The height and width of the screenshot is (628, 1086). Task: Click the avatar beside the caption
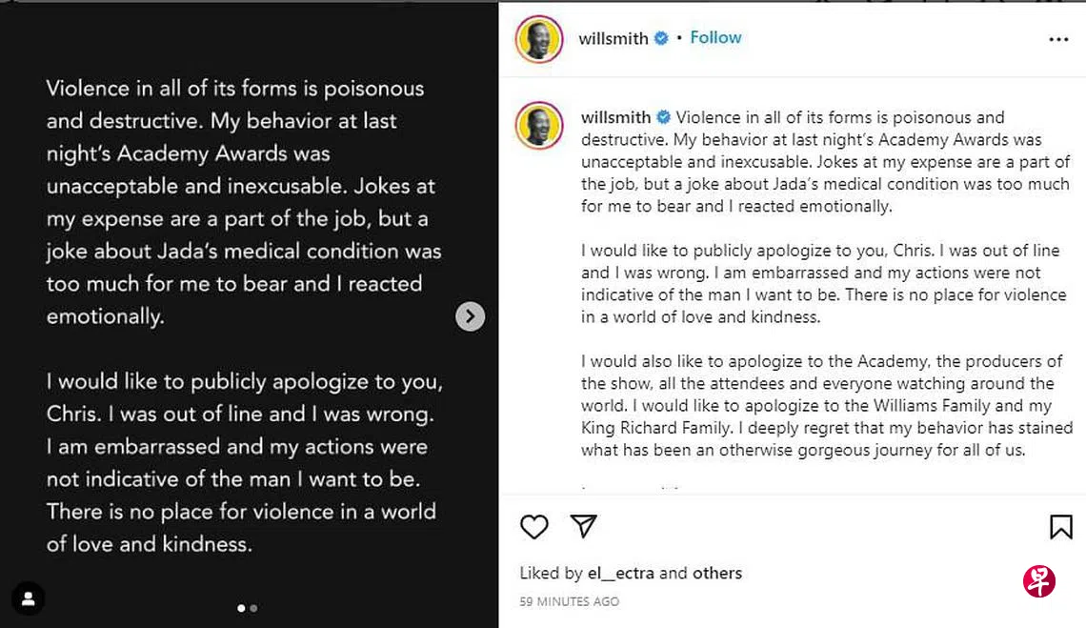539,126
